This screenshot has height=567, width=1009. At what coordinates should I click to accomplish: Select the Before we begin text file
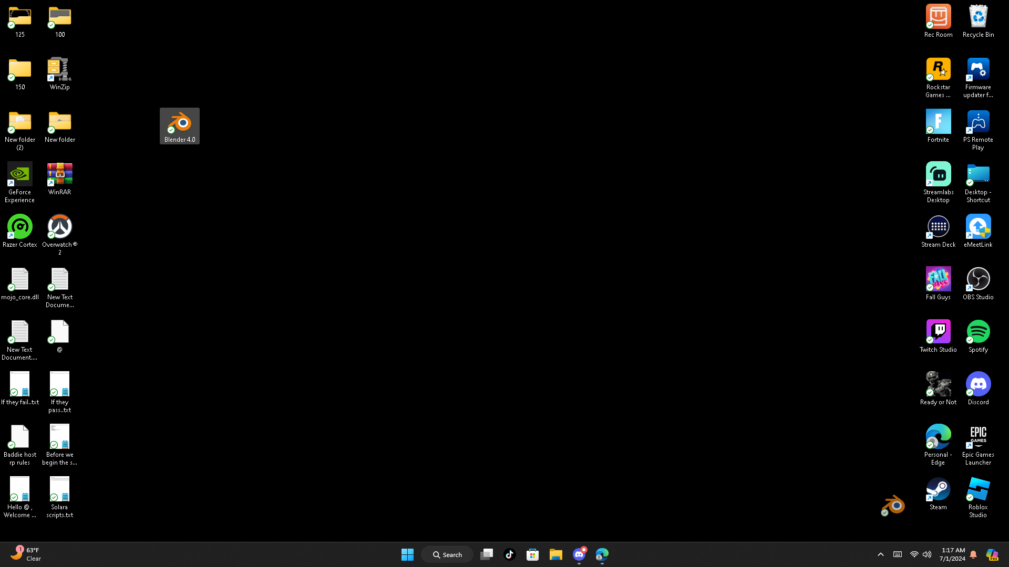pyautogui.click(x=60, y=445)
